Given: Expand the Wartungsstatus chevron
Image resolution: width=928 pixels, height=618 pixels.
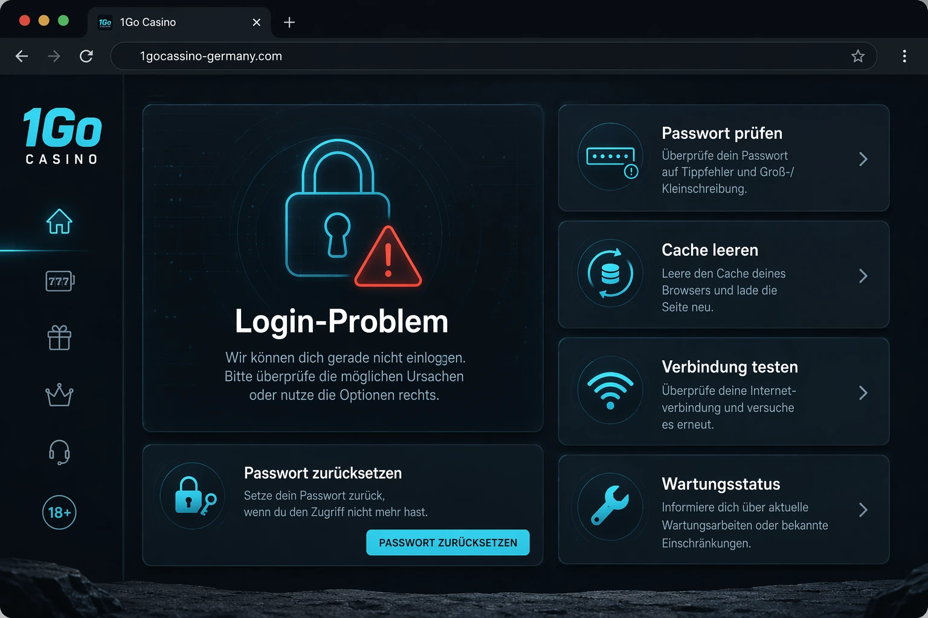Looking at the screenshot, I should tap(863, 510).
